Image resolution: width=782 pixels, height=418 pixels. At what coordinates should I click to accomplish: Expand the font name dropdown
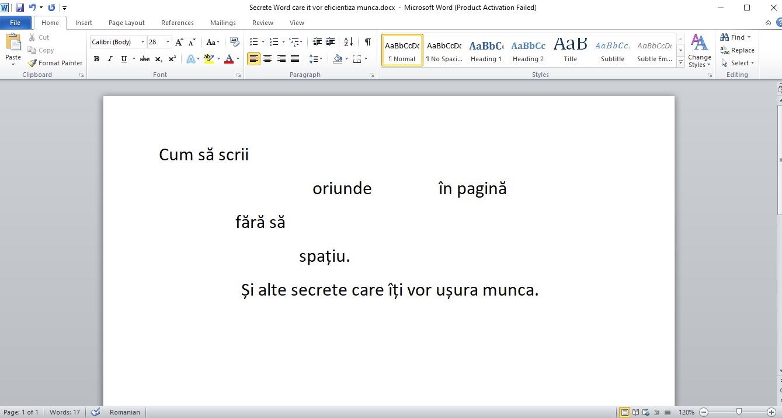[x=143, y=42]
